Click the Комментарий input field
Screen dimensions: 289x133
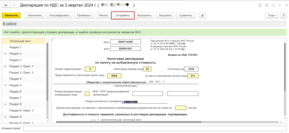coord(155,129)
